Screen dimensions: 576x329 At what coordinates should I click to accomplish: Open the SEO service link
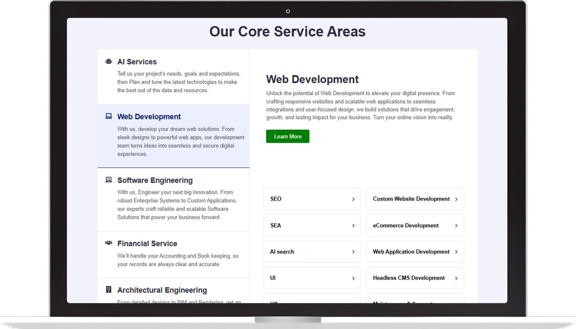click(x=312, y=199)
